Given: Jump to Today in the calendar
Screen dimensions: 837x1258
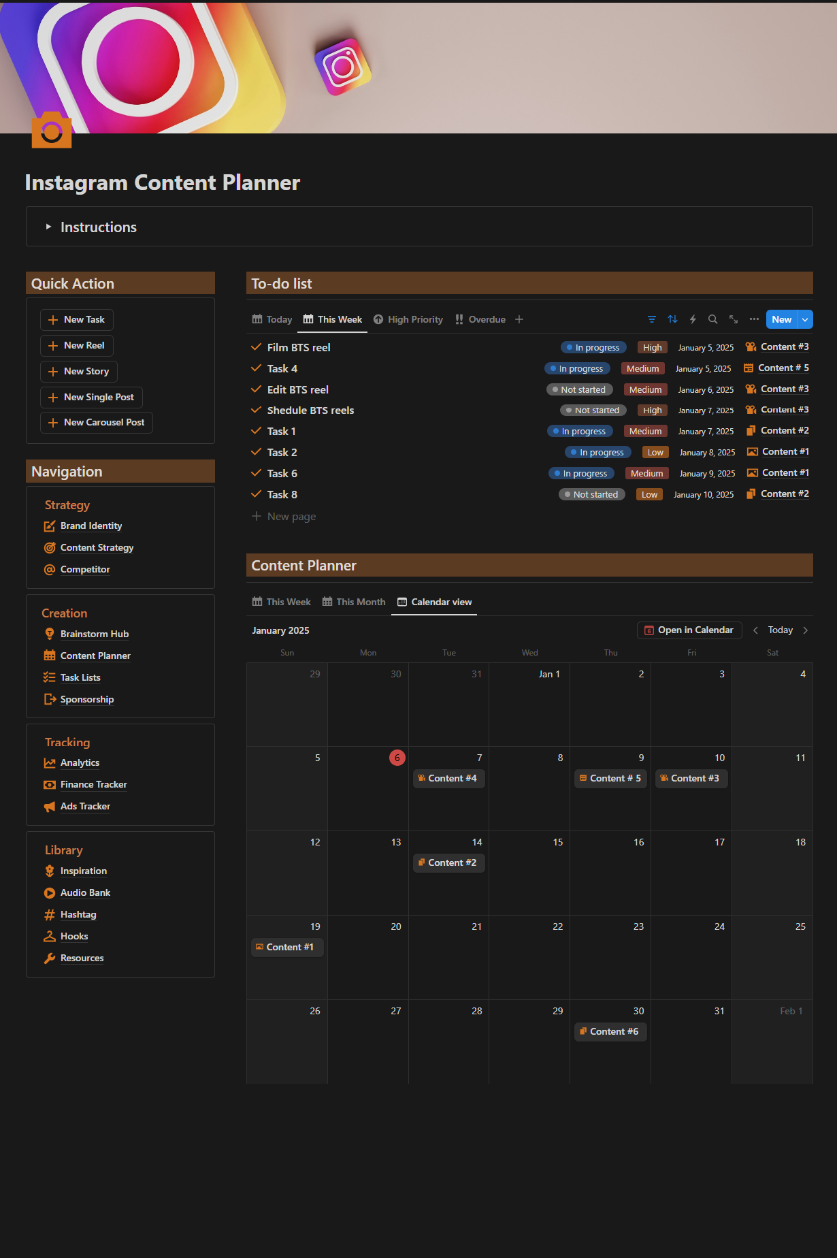Looking at the screenshot, I should [781, 630].
